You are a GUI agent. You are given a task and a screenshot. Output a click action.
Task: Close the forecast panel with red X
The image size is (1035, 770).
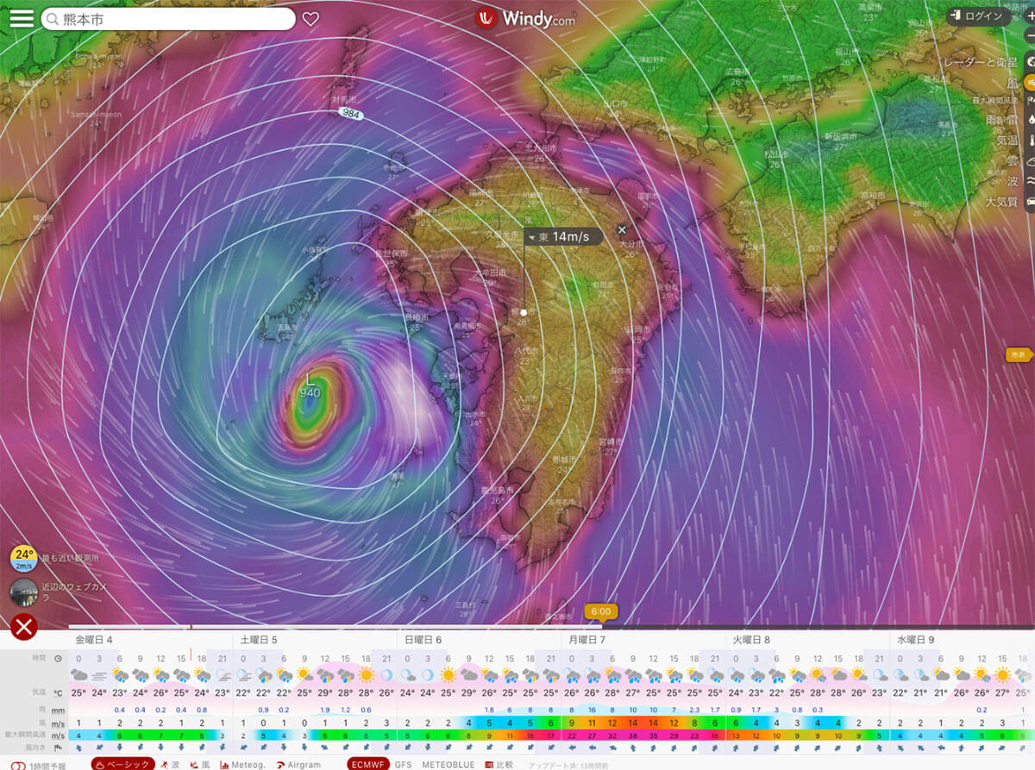[23, 627]
